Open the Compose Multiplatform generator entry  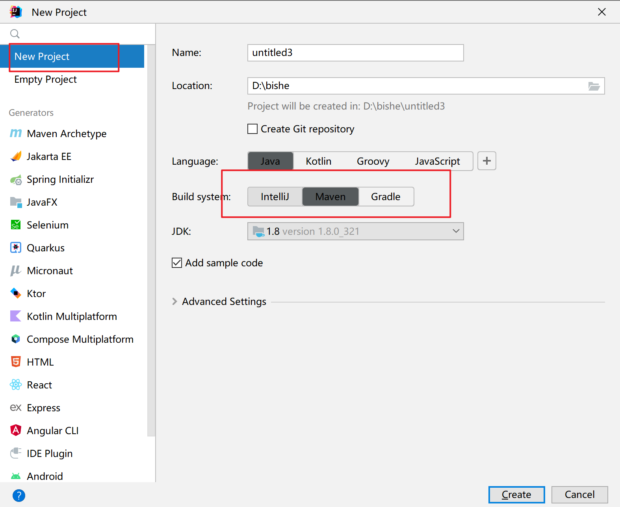tap(72, 339)
